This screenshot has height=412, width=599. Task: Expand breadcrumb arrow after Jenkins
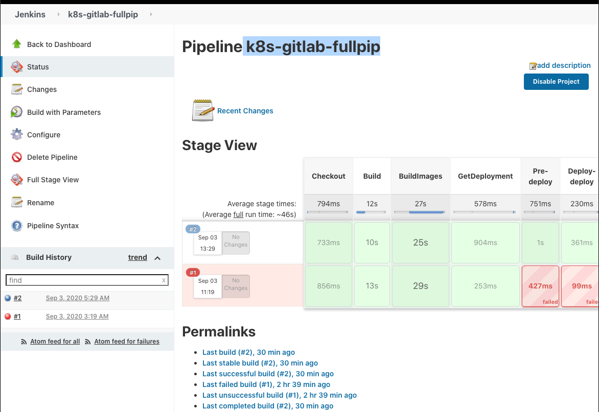(x=58, y=14)
